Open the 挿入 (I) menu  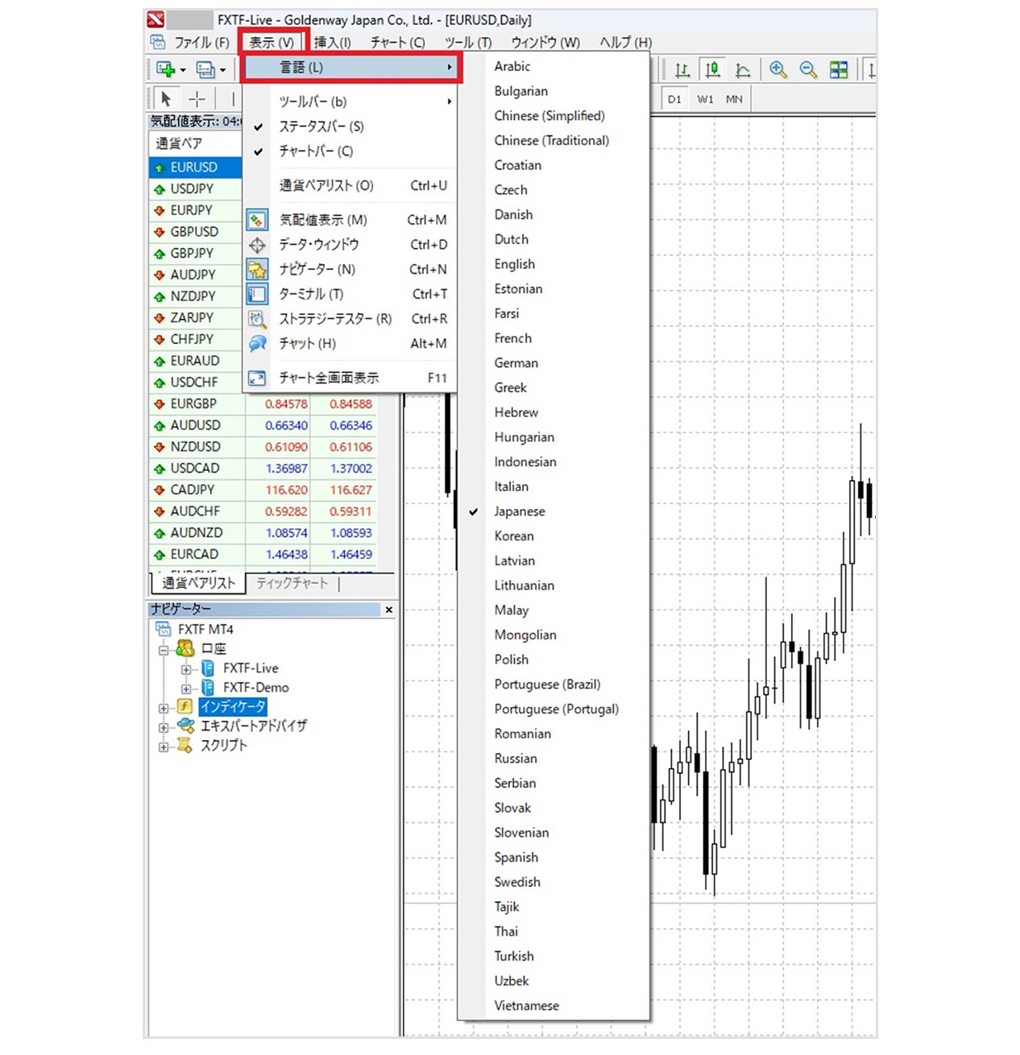(332, 42)
